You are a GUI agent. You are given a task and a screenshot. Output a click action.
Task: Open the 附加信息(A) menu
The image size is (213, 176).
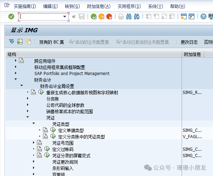pyautogui.click(x=98, y=6)
